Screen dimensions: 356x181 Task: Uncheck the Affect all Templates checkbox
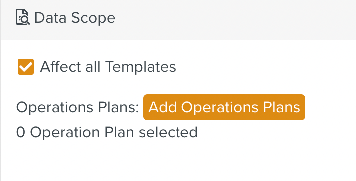[26, 67]
